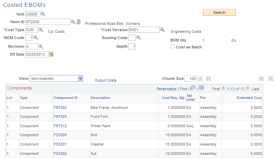Click Personalize link in Components grid

tap(167, 89)
